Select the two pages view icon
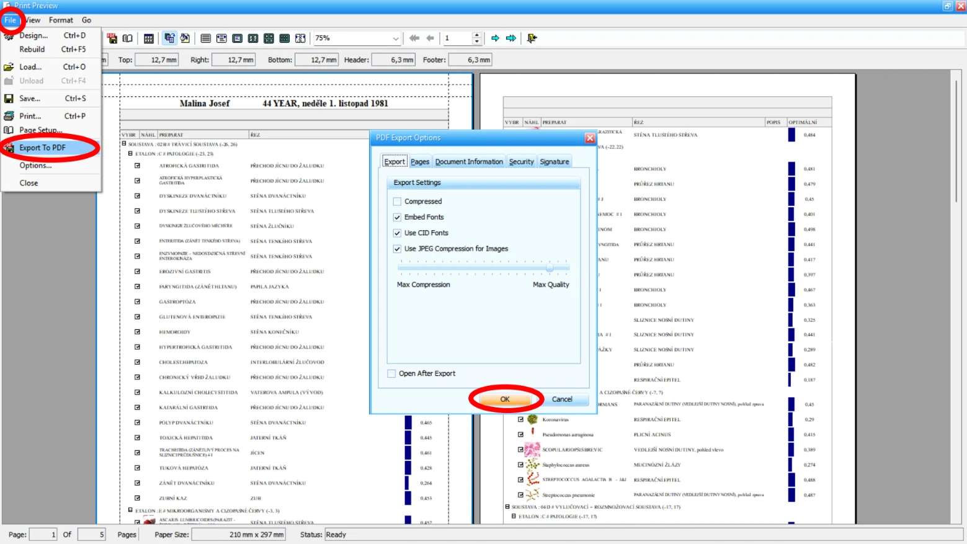The width and height of the screenshot is (967, 544). pyautogui.click(x=253, y=38)
